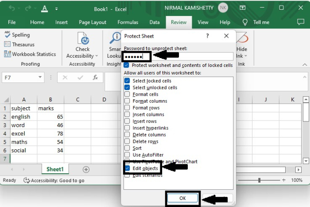Click previous sheet navigation arrow

tap(12, 169)
